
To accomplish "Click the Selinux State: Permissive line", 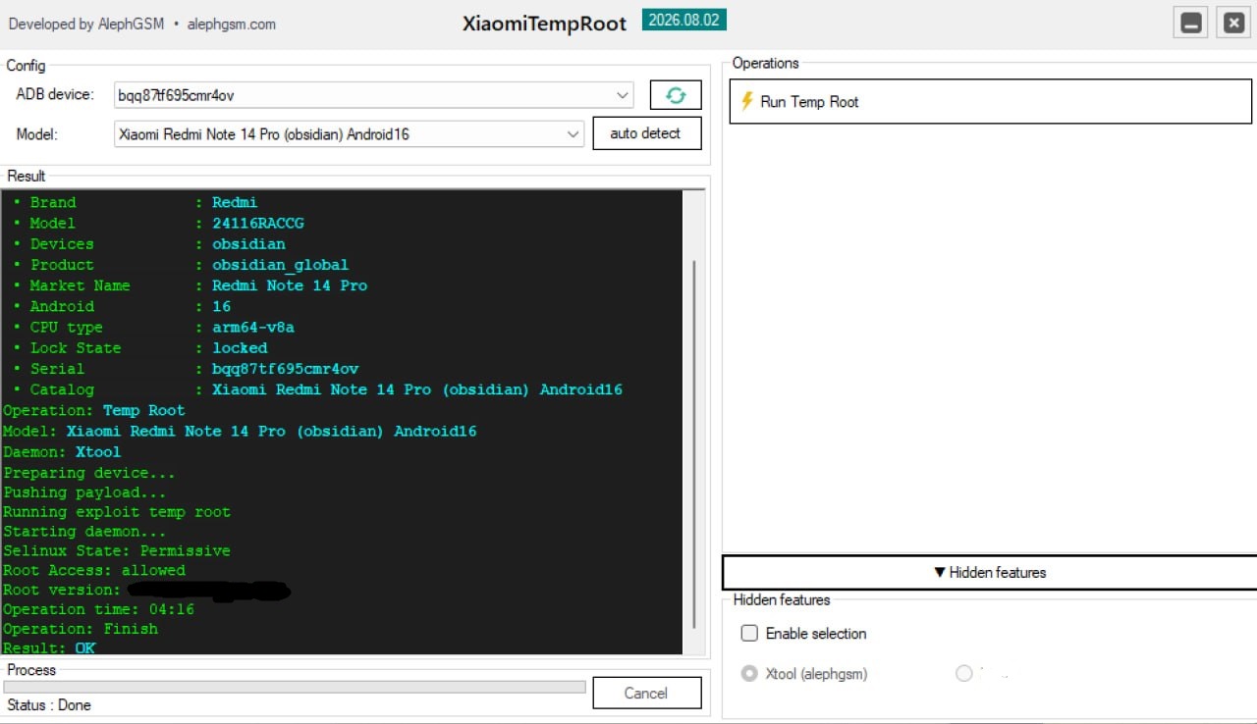I will (x=117, y=550).
